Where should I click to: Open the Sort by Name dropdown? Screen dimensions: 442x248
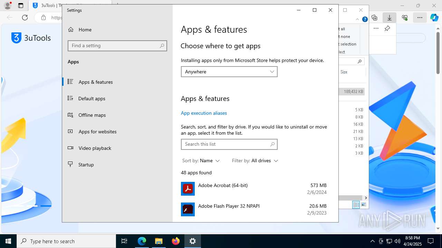coord(201,161)
